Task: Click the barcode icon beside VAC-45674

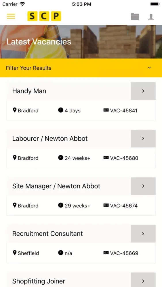Action: [x=106, y=205]
